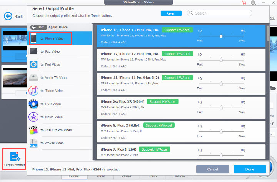The image size is (277, 182).
Task: Click Support HWAccel badge for iPhone Xs/Max
Action: [162, 102]
